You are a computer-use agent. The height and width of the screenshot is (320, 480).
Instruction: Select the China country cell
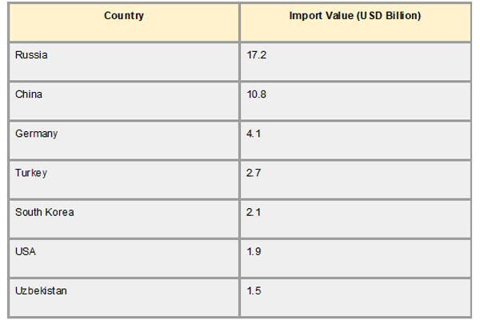(29, 94)
